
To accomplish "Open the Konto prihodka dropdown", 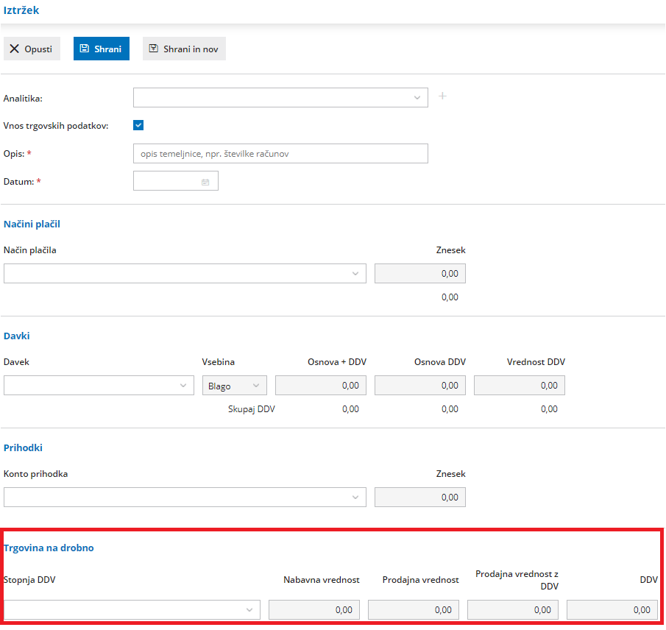I will pos(185,497).
